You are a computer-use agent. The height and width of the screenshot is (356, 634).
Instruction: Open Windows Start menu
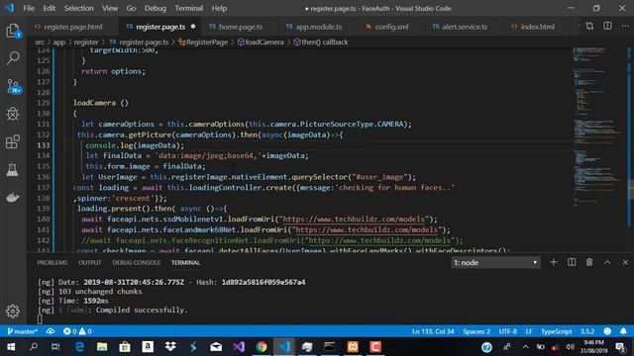[11, 347]
